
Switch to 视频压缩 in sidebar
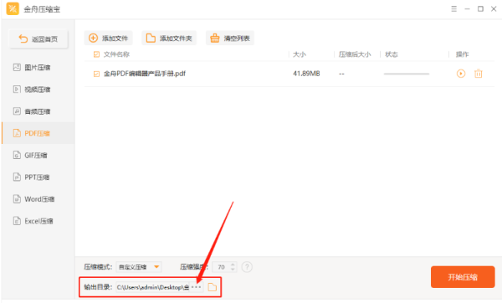point(38,89)
